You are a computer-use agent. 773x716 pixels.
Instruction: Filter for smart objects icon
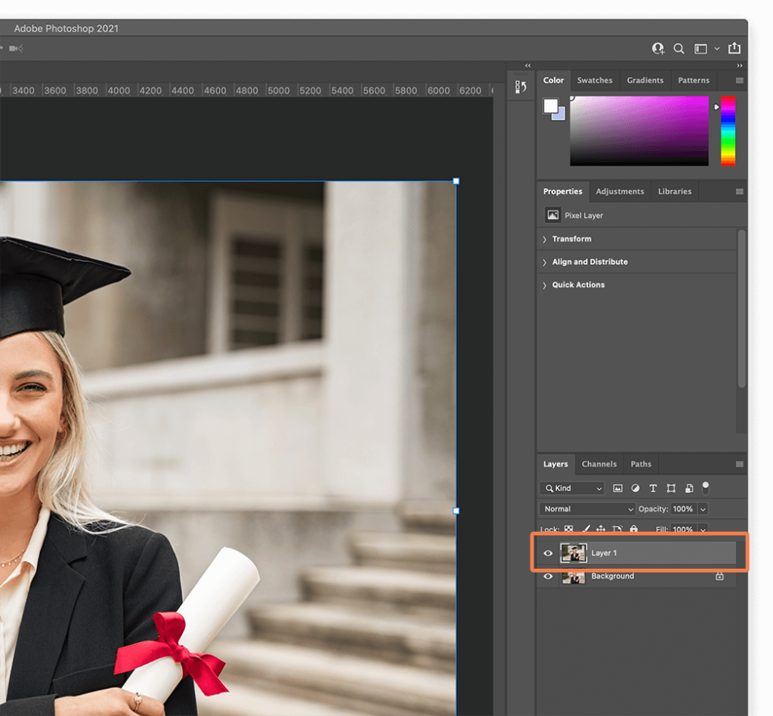[689, 489]
